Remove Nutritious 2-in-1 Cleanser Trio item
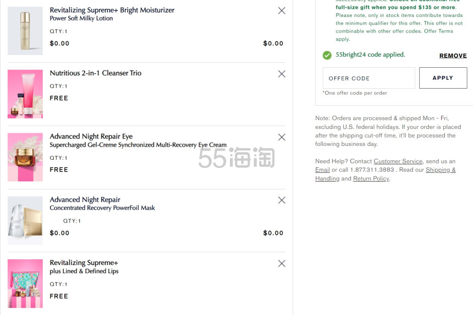The image size is (473, 315). [x=282, y=74]
